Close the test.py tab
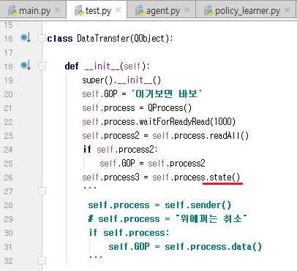This screenshot has height=271, width=297. coord(118,10)
